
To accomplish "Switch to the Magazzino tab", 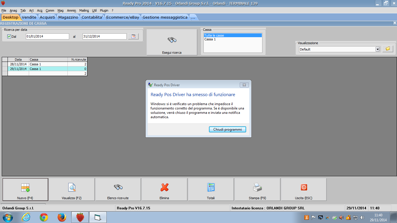I will coord(68,17).
